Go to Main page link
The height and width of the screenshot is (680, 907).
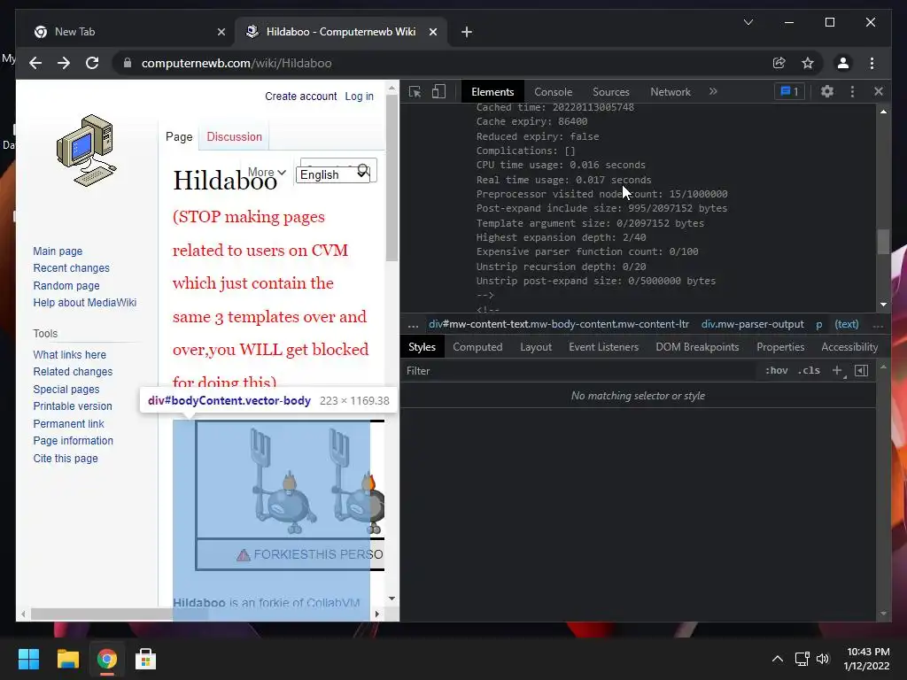tap(58, 251)
